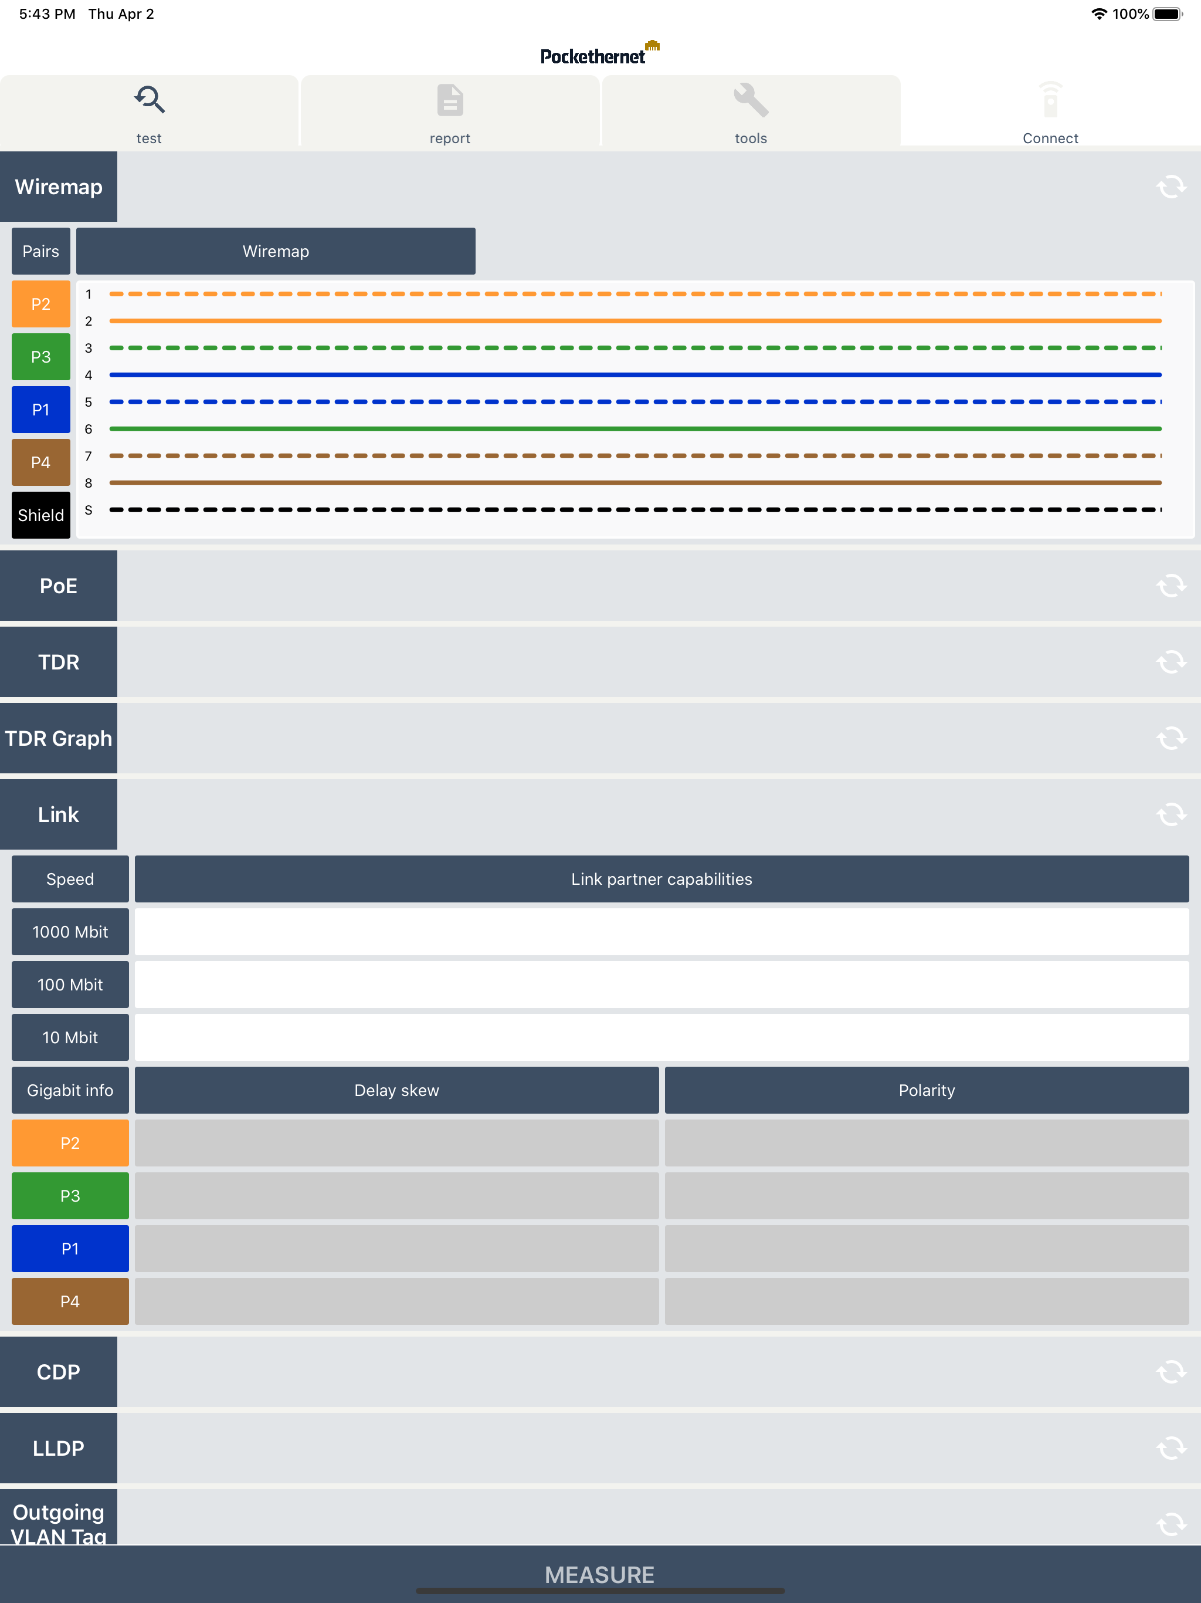Viewport: 1201px width, 1603px height.
Task: Switch to the report tab
Action: [x=450, y=111]
